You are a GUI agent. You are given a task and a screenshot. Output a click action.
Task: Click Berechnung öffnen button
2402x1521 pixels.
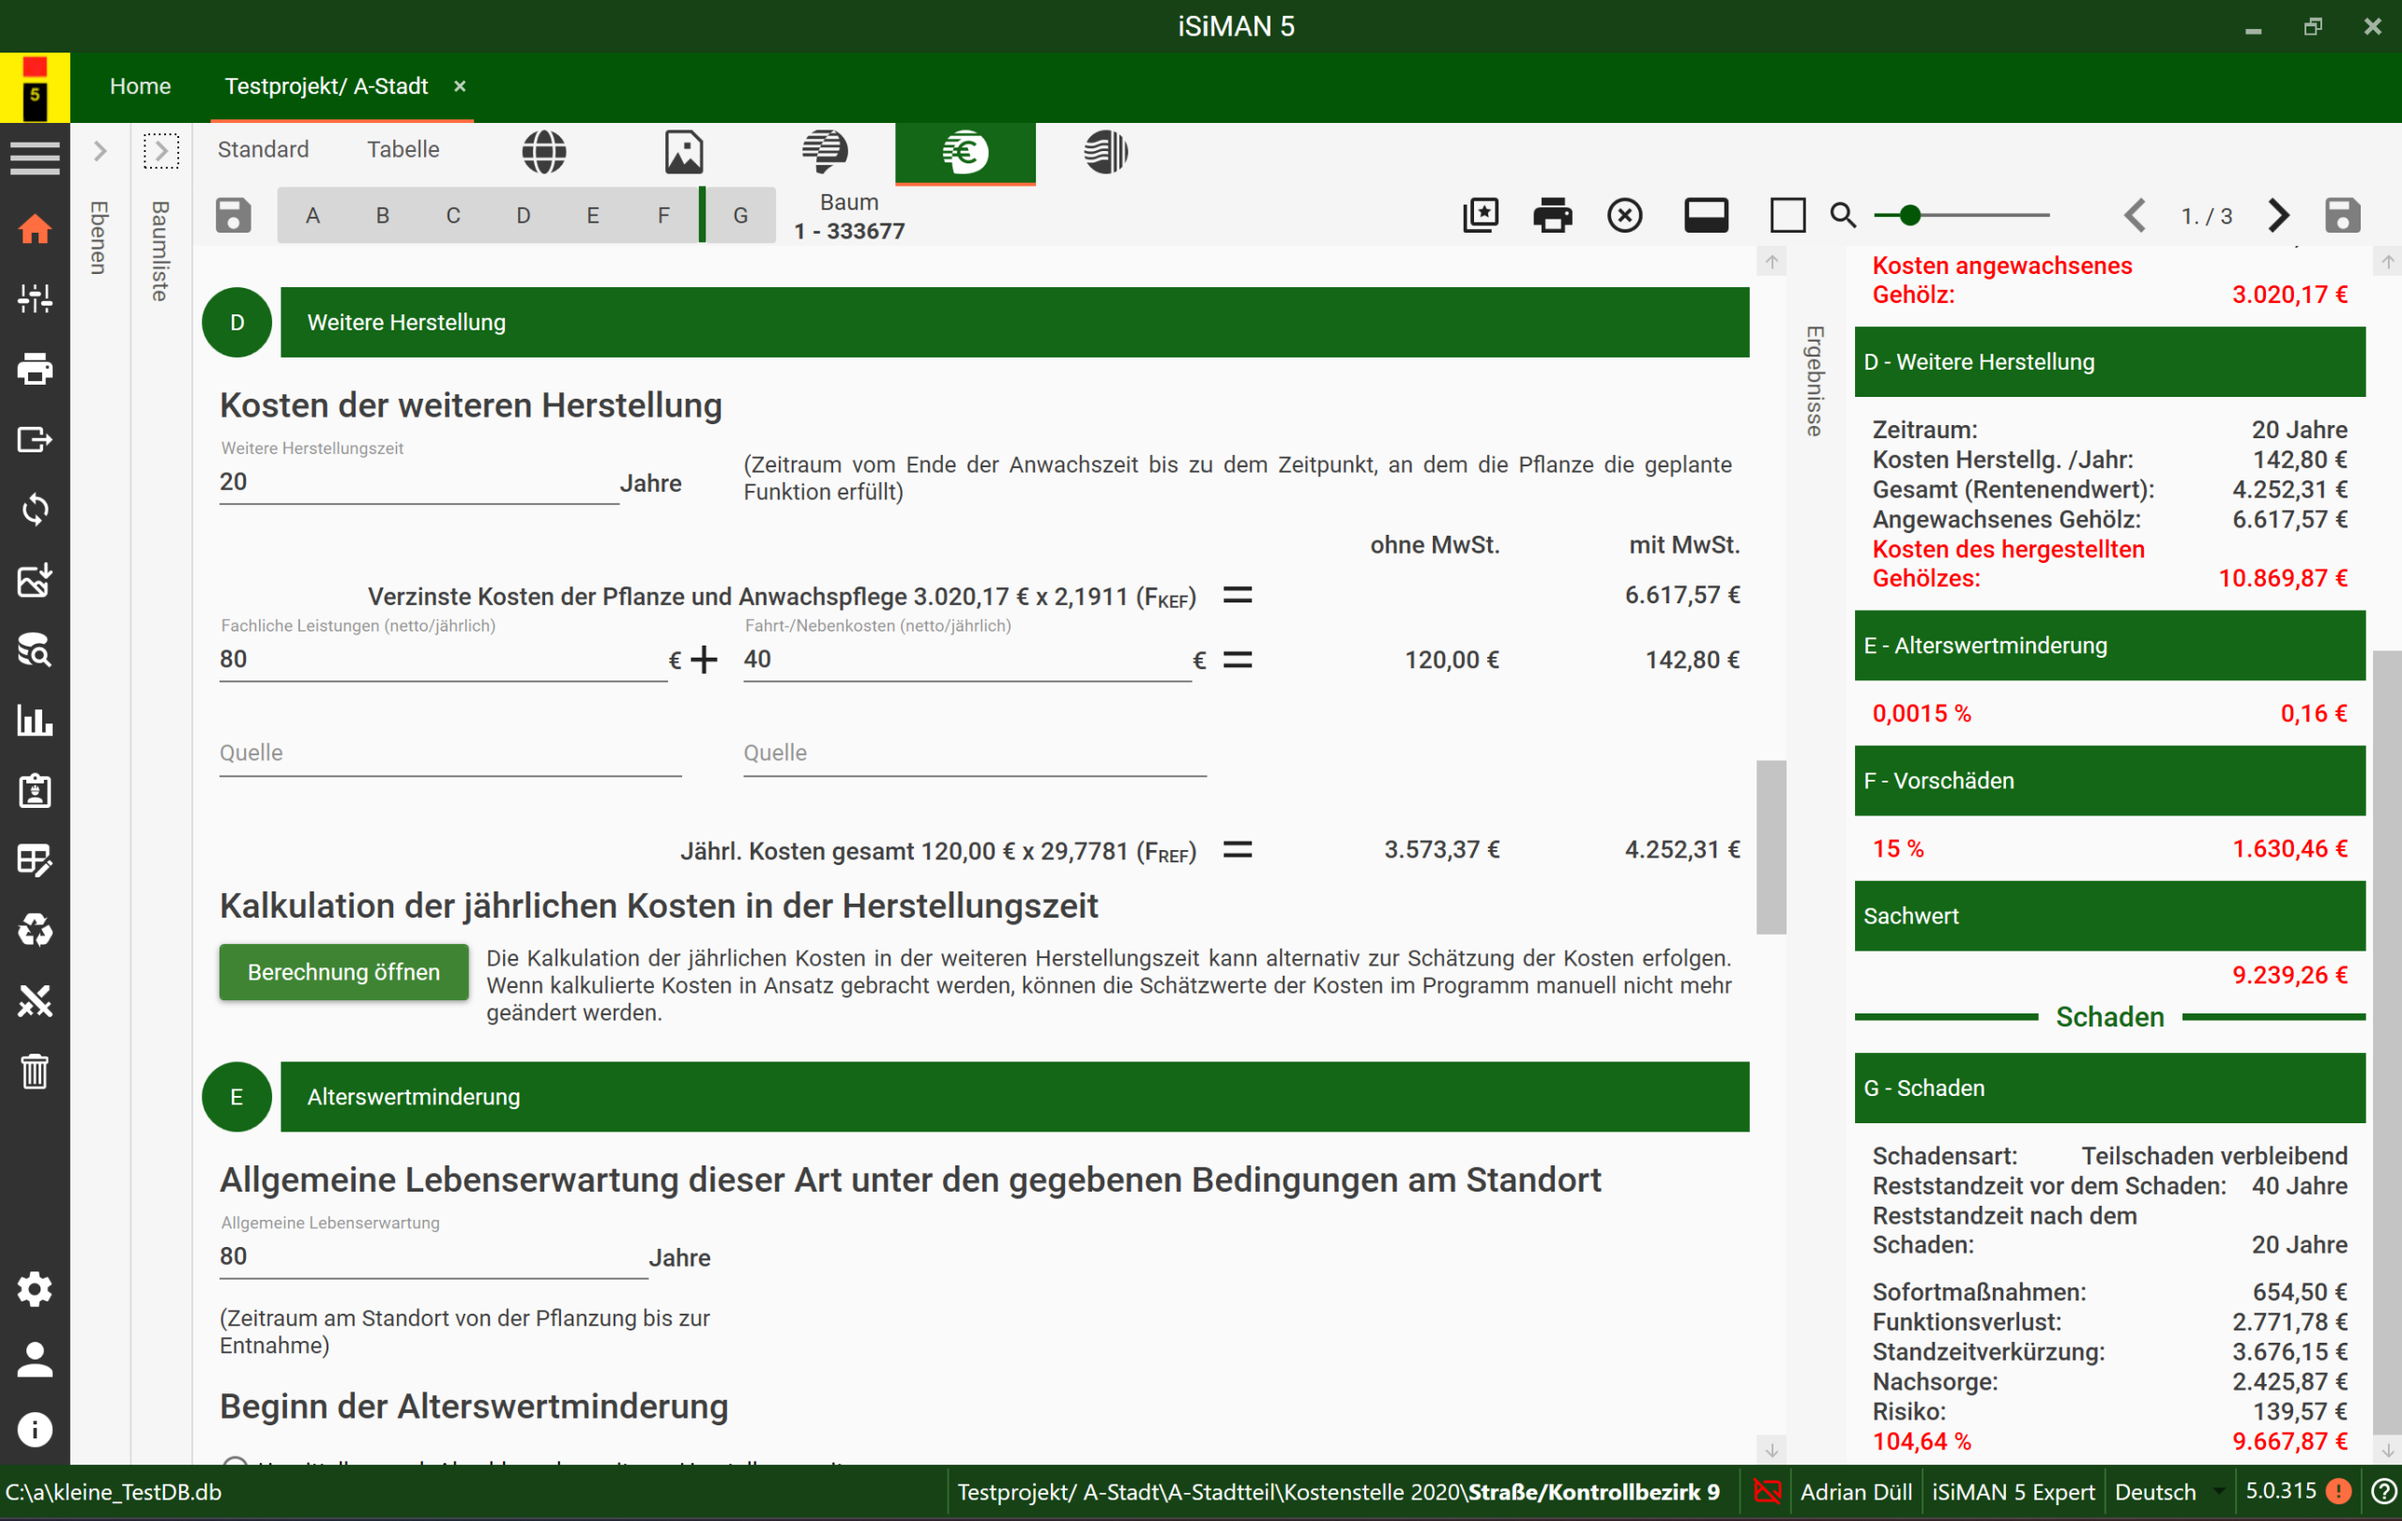pos(343,972)
